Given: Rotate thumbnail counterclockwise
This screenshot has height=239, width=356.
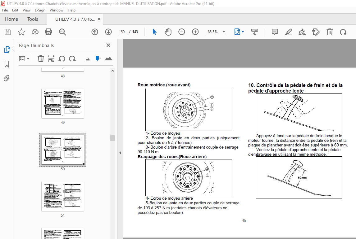Looking at the screenshot, I should click(62, 59).
